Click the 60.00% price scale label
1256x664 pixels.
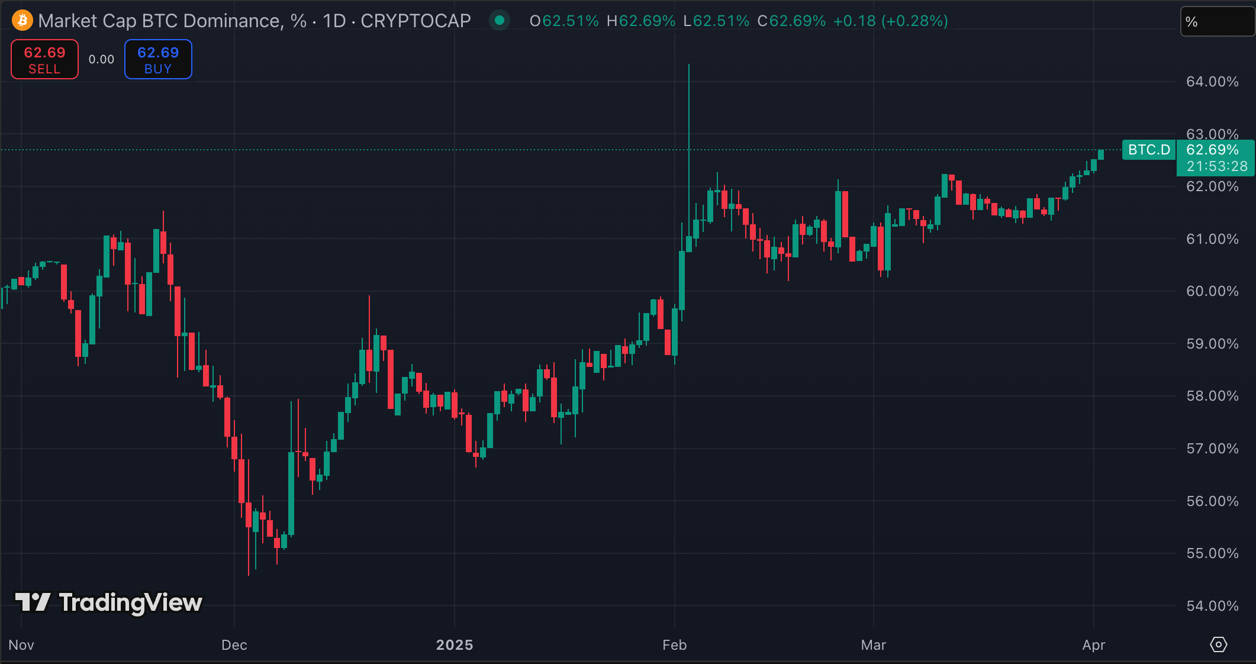pyautogui.click(x=1212, y=291)
